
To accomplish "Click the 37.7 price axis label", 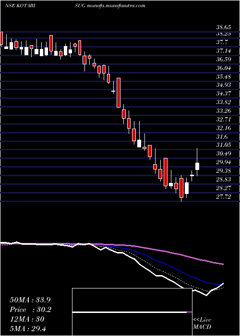I will (x=222, y=42).
